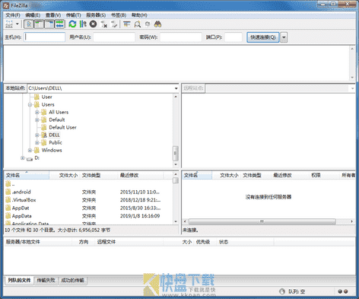This screenshot has height=299, width=359.
Task: Toggle the message log display button
Action: 29,24
